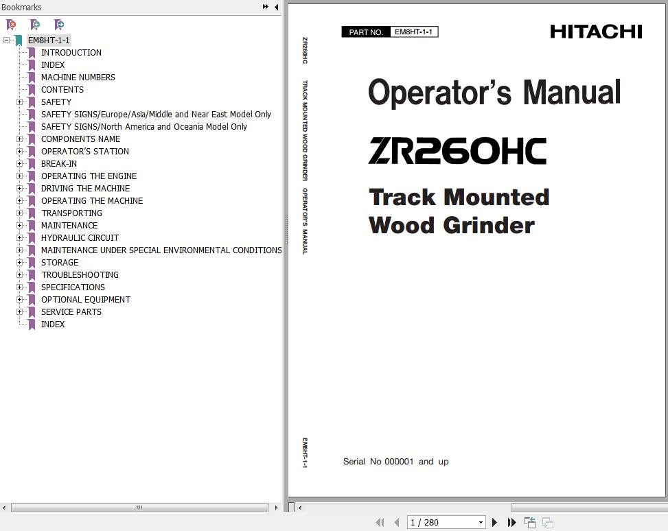Expand the SPECIFICATIONS bookmark
The width and height of the screenshot is (668, 531).
point(19,287)
